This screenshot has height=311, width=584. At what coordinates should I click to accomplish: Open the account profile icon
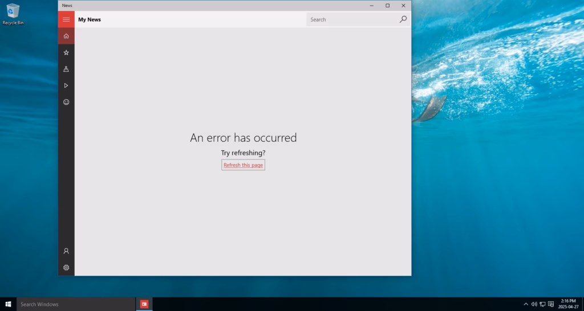(66, 251)
